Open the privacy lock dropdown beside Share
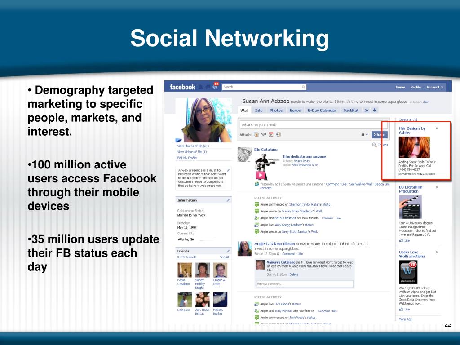 coord(364,134)
